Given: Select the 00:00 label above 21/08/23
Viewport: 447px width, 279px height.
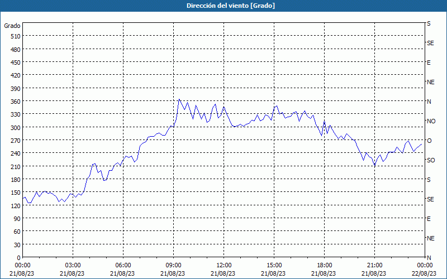Looking at the screenshot, I should (x=23, y=266).
